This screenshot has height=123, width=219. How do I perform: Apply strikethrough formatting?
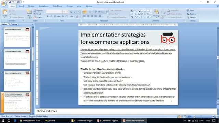click(x=59, y=16)
